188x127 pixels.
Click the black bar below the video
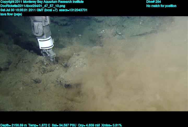[x=94, y=117]
